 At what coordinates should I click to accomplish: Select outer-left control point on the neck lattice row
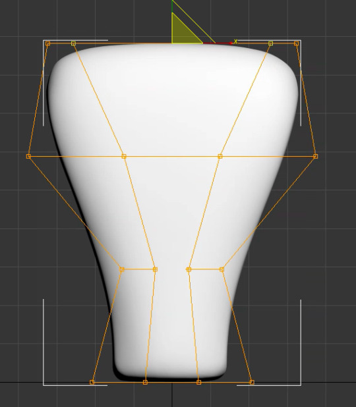point(122,269)
